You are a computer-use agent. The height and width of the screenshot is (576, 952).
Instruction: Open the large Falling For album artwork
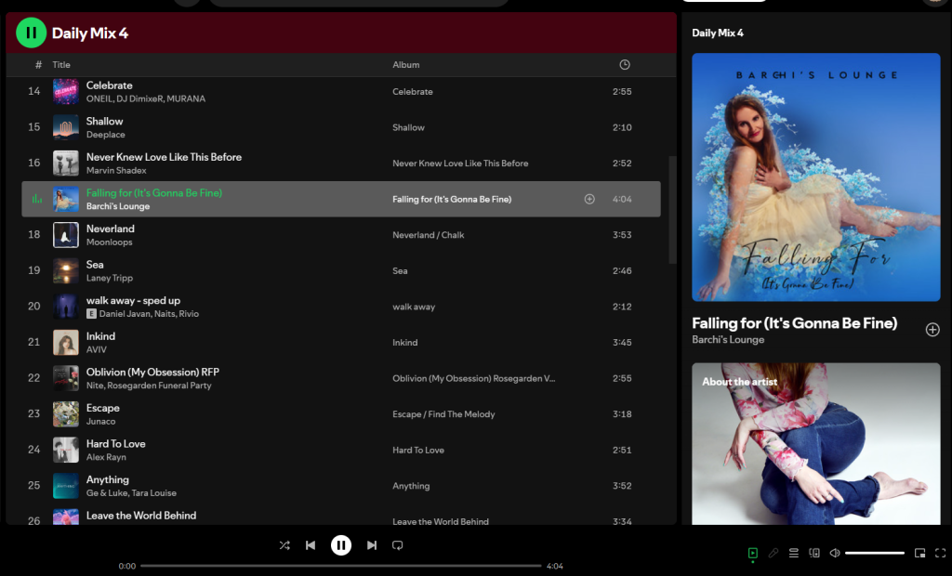coord(816,177)
